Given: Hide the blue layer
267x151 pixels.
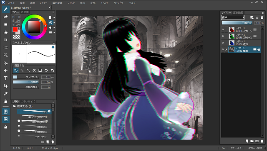Looking at the screenshot, I should pyautogui.click(x=223, y=43).
